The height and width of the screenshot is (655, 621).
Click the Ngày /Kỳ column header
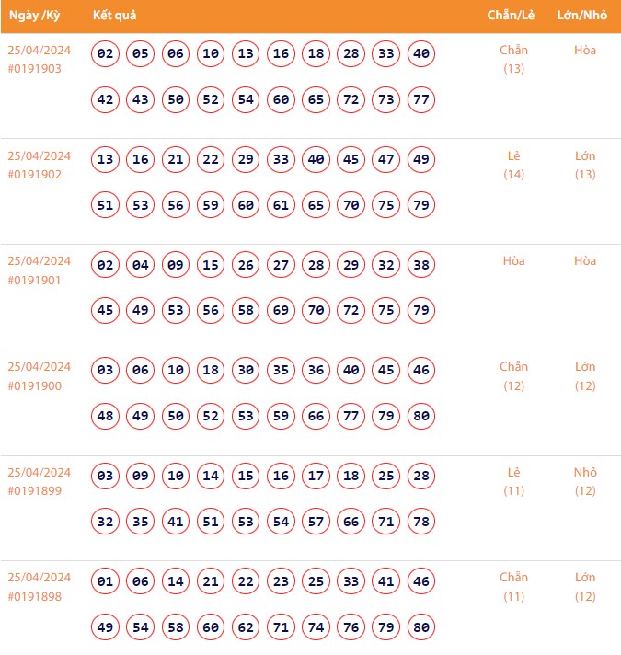coord(35,16)
